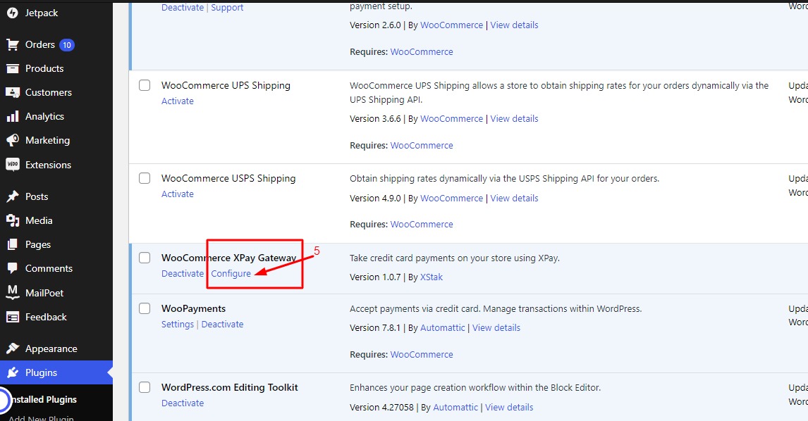808x421 pixels.
Task: Open the Jetpack sidebar icon
Action: click(13, 13)
